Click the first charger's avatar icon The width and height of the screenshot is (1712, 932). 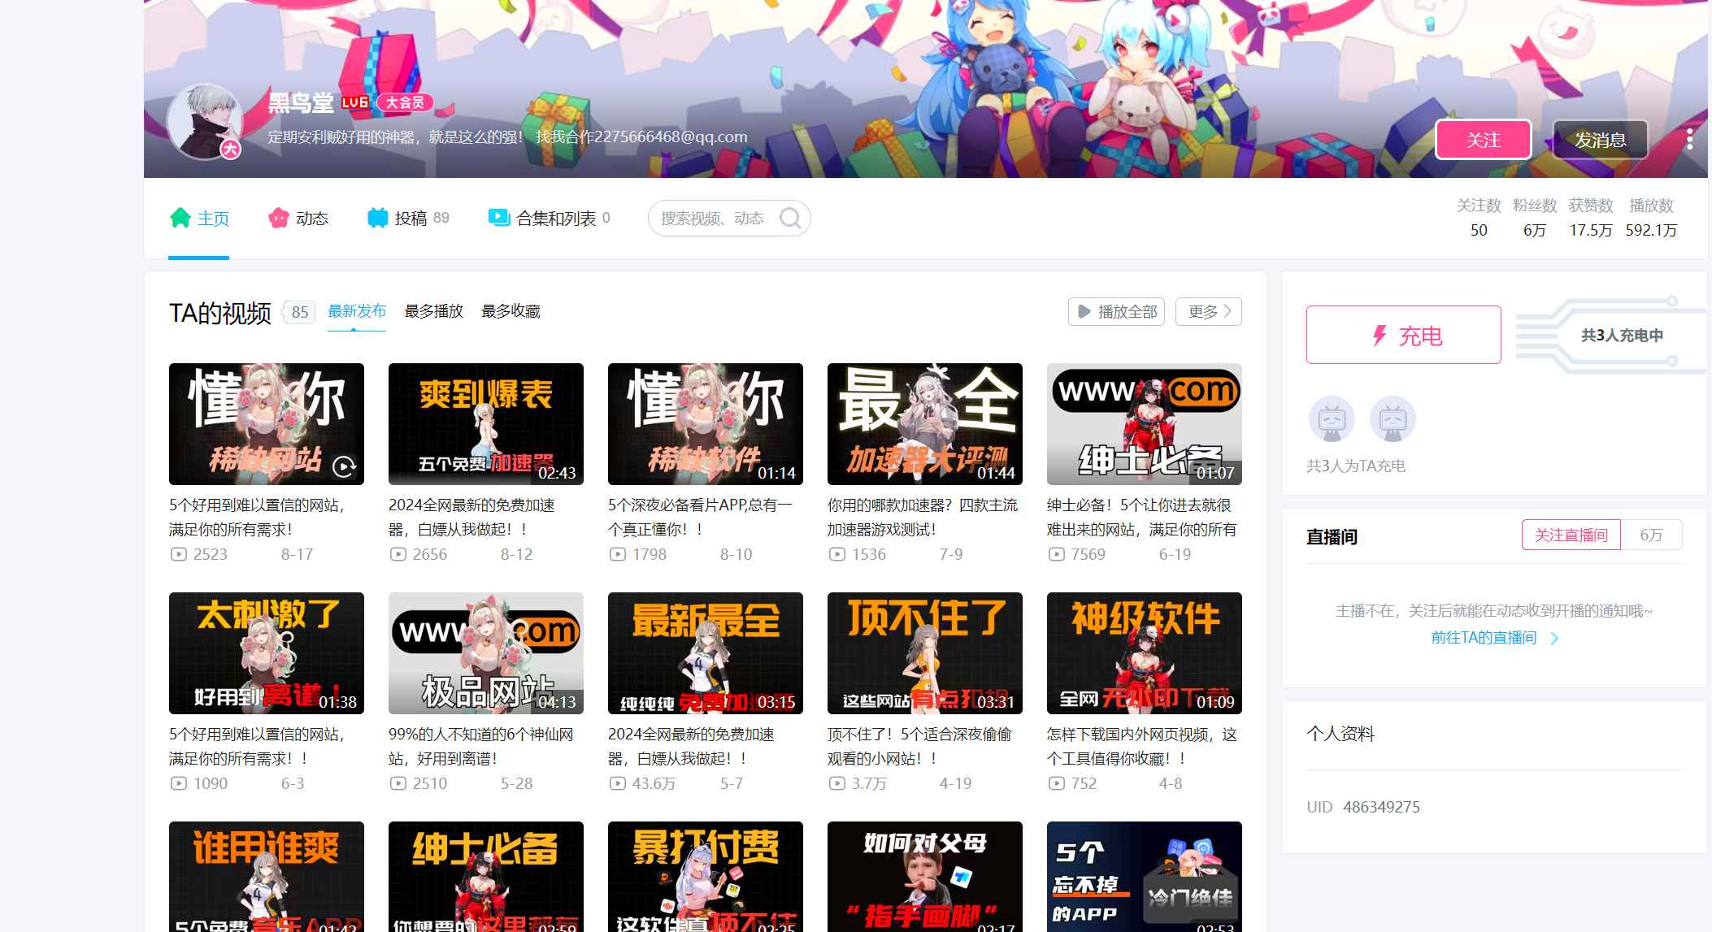1331,419
